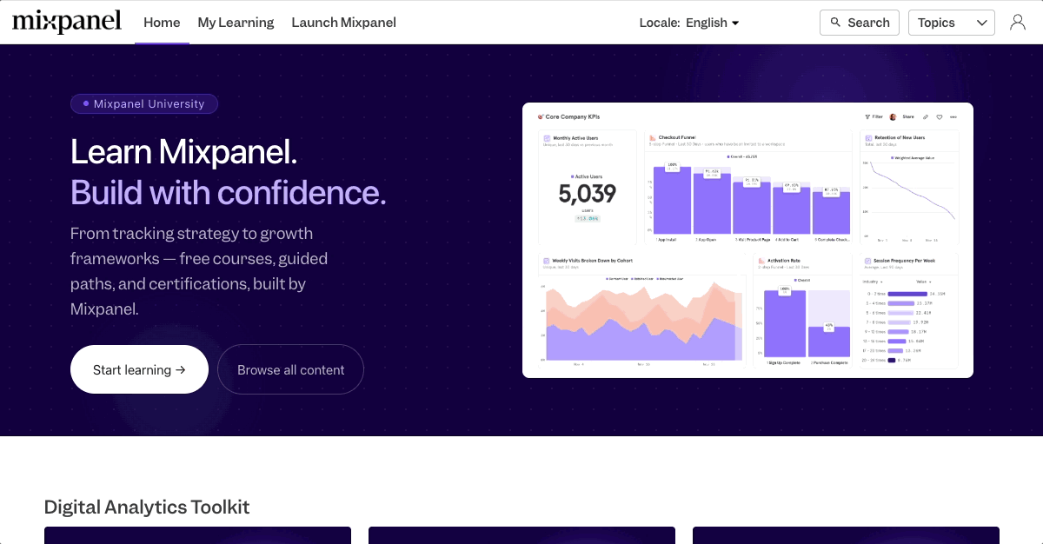Go to the Home tab

[x=162, y=23]
